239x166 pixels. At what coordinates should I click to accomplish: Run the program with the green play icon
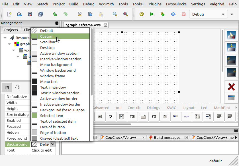point(152,14)
